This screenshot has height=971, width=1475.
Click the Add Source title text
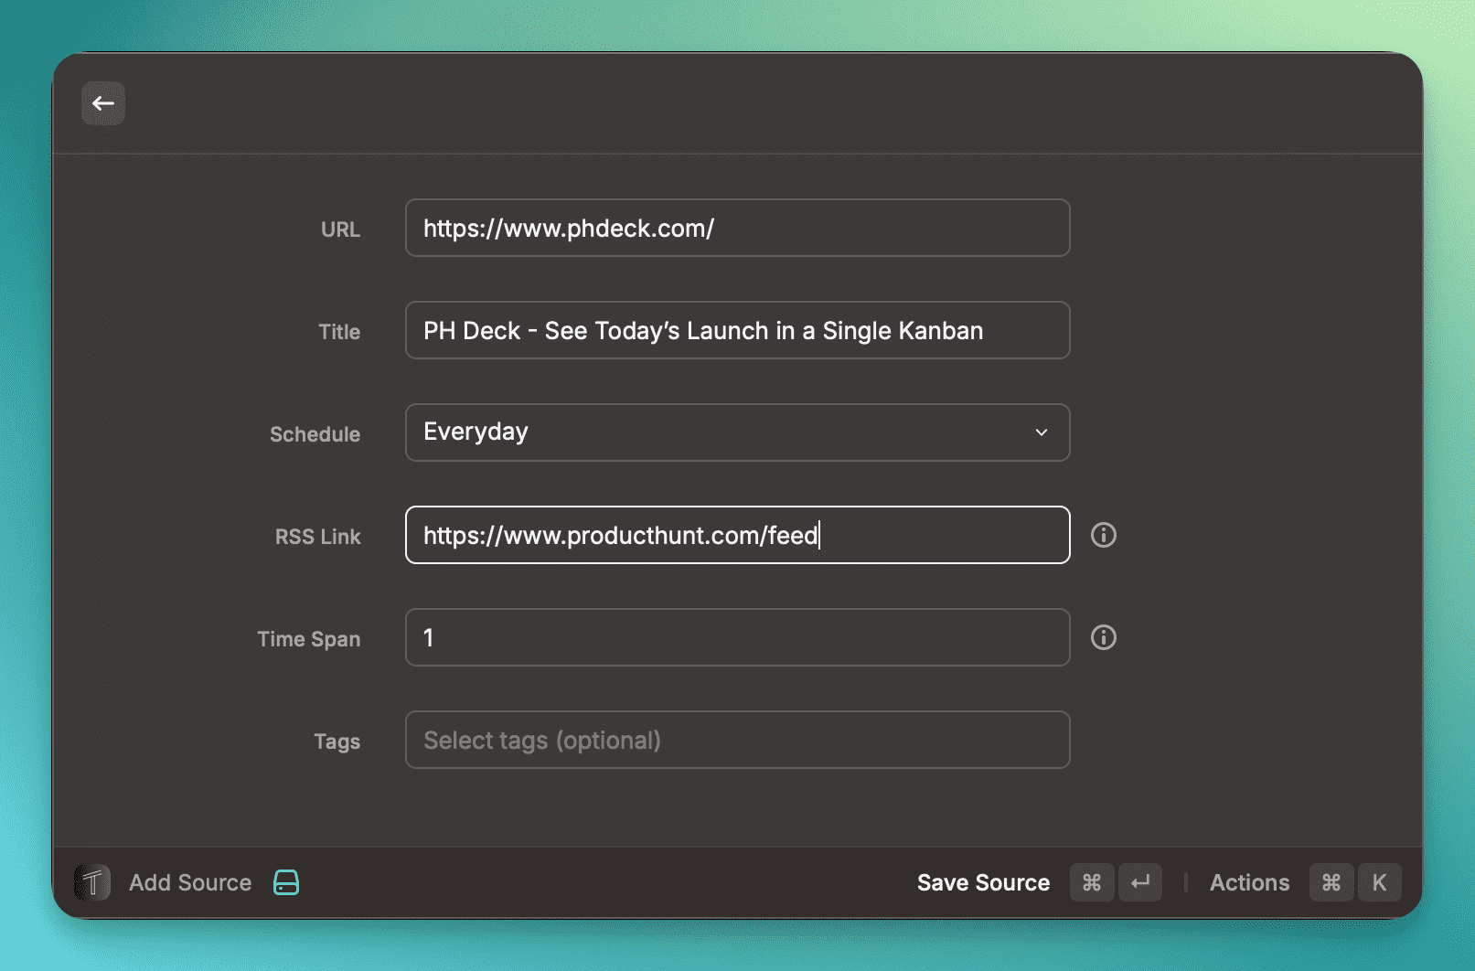pyautogui.click(x=190, y=882)
